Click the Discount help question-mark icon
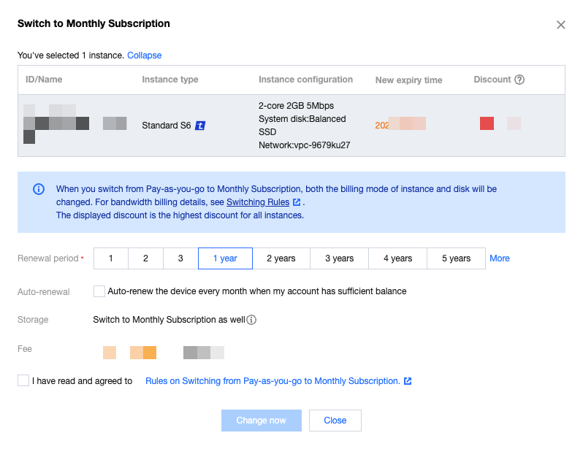This screenshot has width=583, height=449. pos(519,80)
